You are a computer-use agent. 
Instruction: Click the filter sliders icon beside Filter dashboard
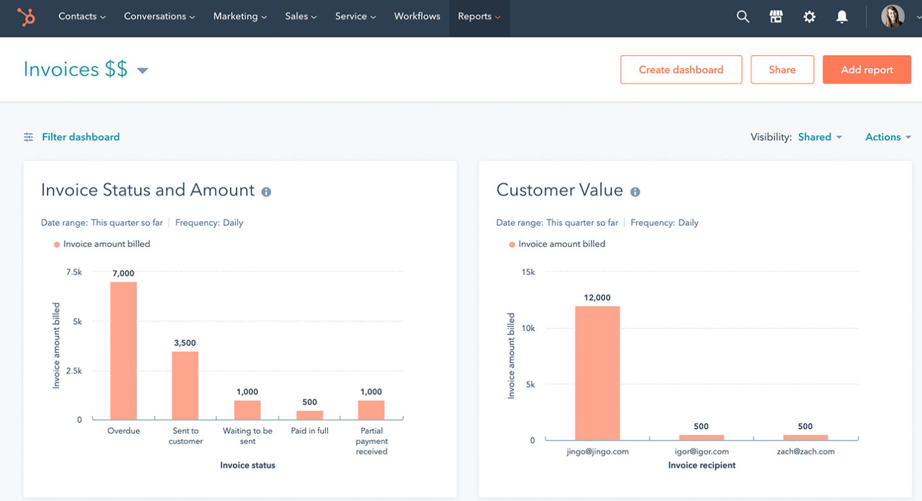tap(28, 137)
